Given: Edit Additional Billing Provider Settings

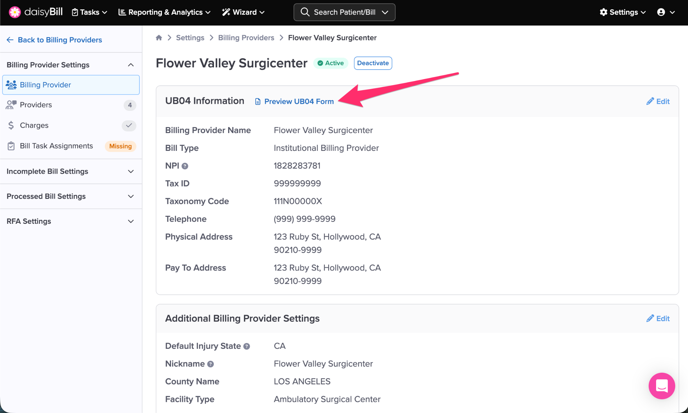Looking at the screenshot, I should [x=658, y=319].
